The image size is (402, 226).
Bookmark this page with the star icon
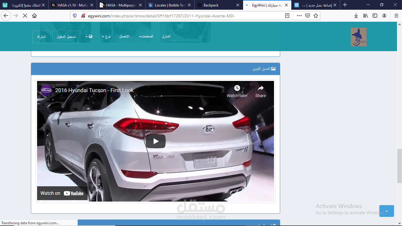pos(316,16)
